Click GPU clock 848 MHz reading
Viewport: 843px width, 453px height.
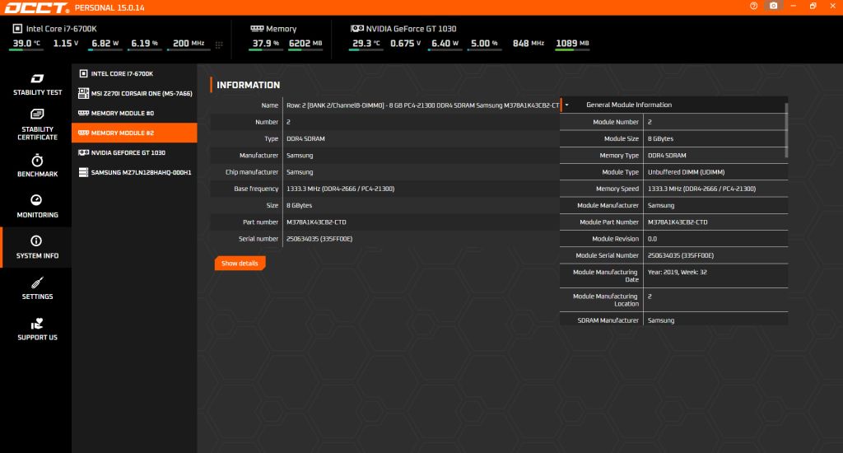point(529,43)
